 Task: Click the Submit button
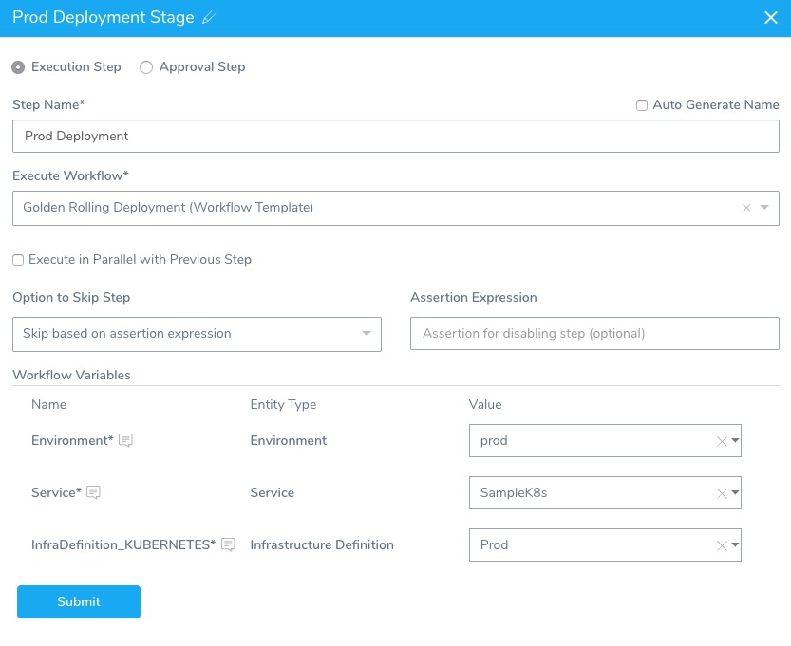(x=79, y=601)
